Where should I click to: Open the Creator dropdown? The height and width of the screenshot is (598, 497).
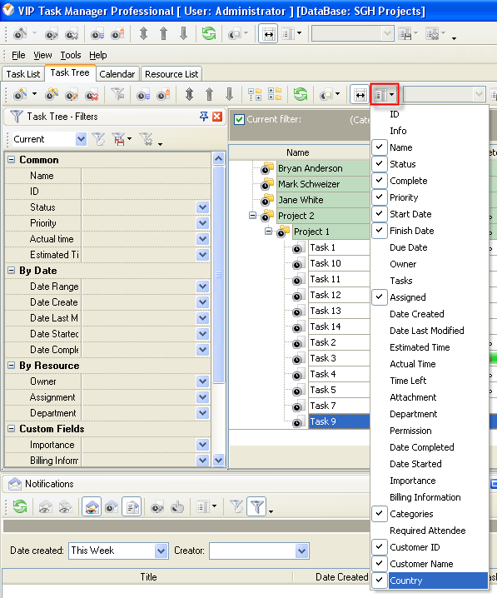[x=301, y=551]
